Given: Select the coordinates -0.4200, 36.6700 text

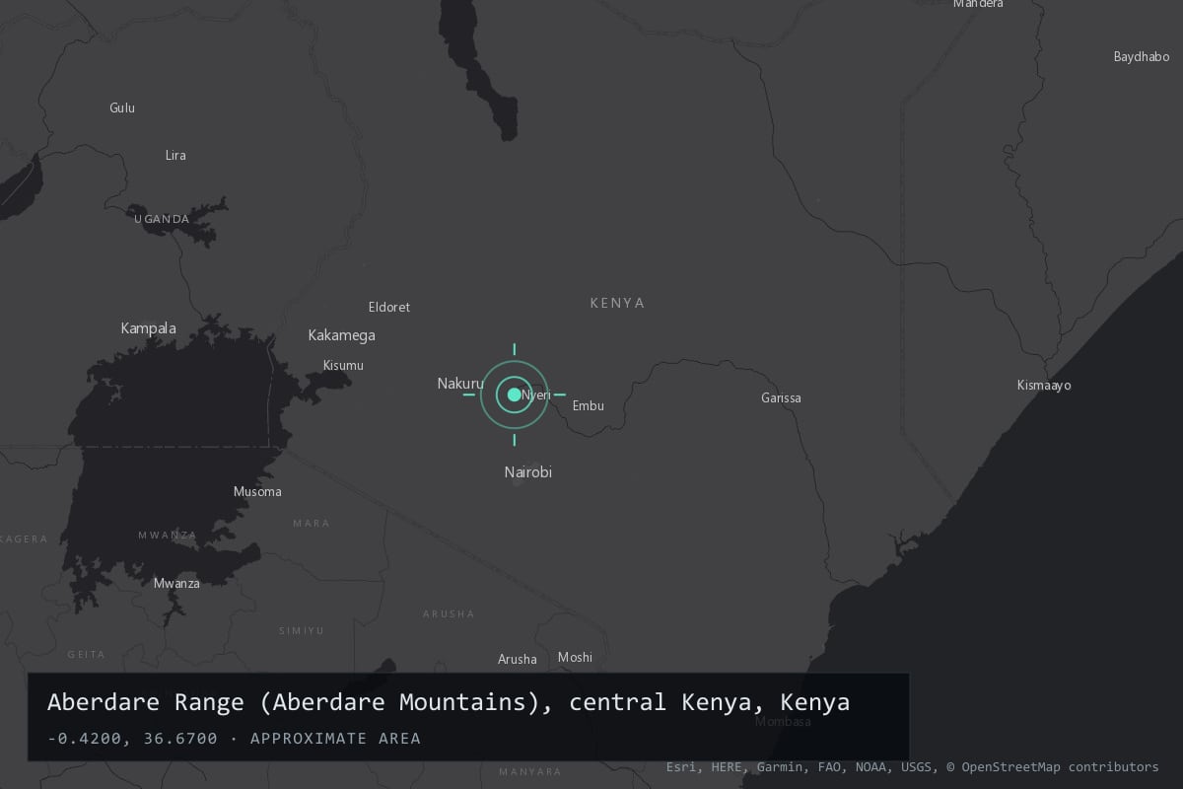Looking at the screenshot, I should (132, 738).
